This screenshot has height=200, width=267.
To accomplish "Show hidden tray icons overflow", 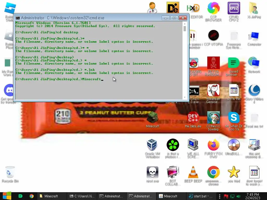I will click(x=220, y=196).
